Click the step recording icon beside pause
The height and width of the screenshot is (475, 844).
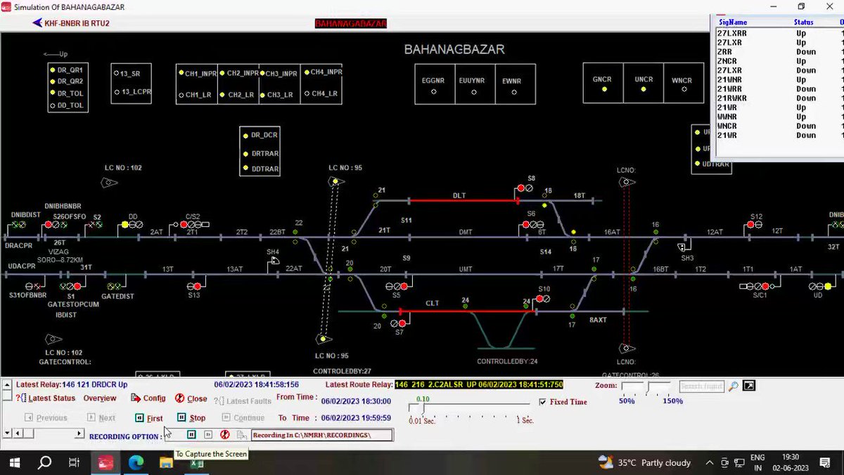click(208, 436)
